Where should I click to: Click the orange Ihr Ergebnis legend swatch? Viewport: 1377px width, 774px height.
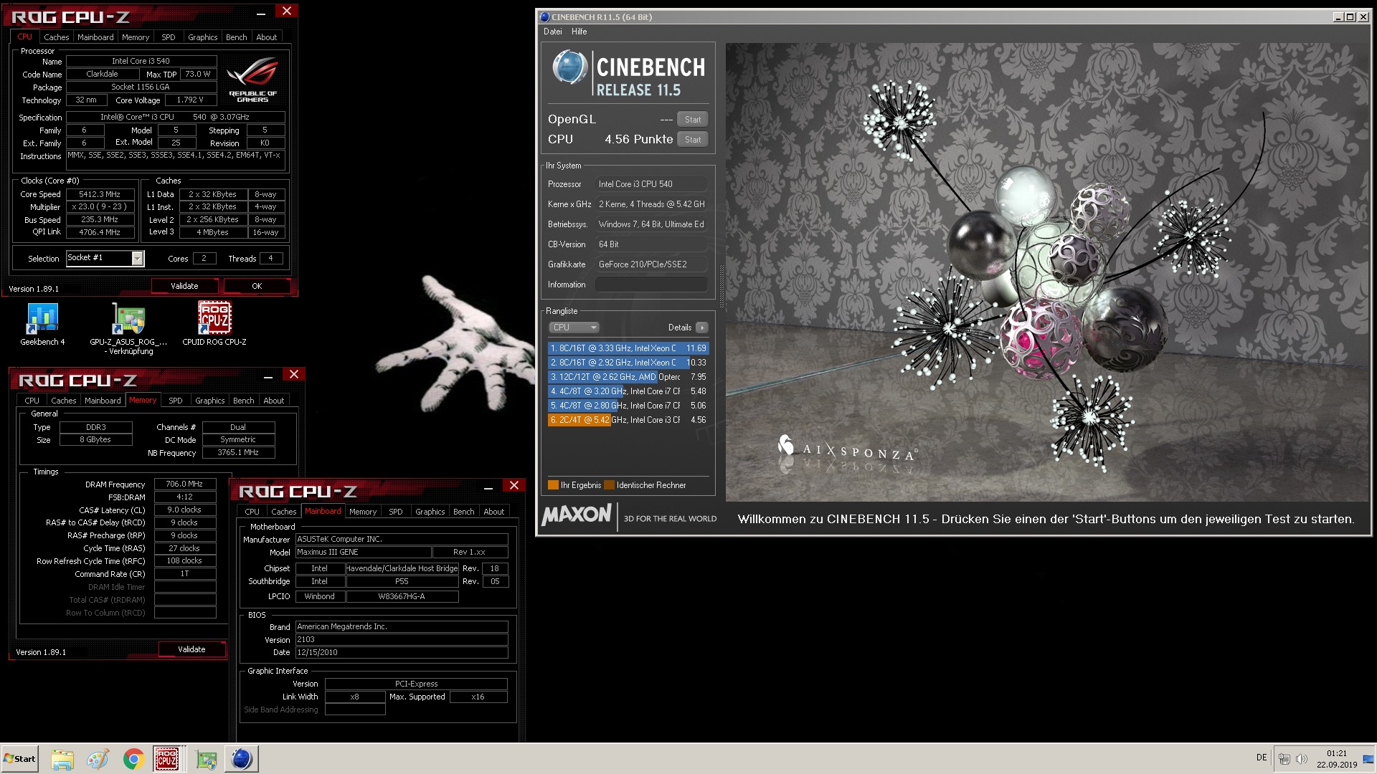553,485
